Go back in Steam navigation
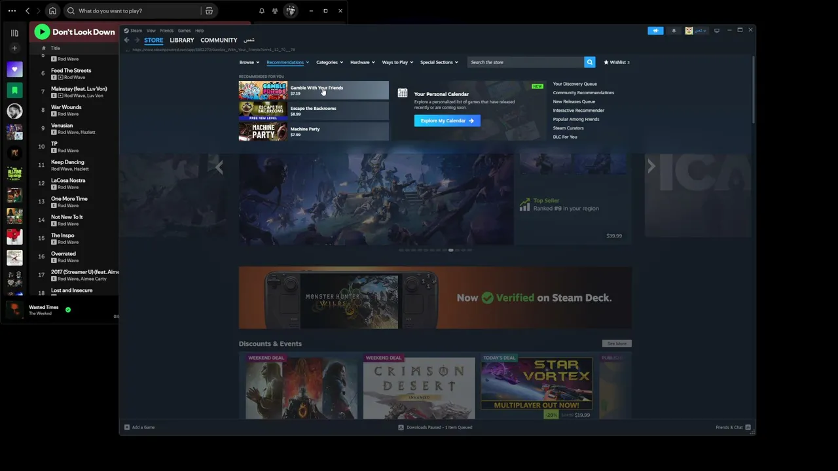This screenshot has width=838, height=471. click(x=127, y=41)
